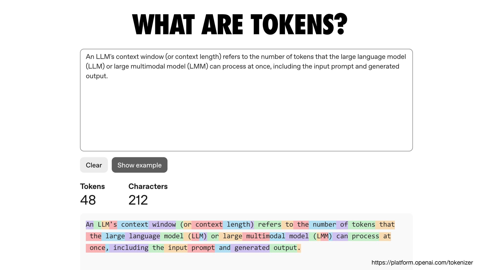Click the 'WHAT ARE TOKENS?' heading
The height and width of the screenshot is (270, 480).
click(x=240, y=24)
